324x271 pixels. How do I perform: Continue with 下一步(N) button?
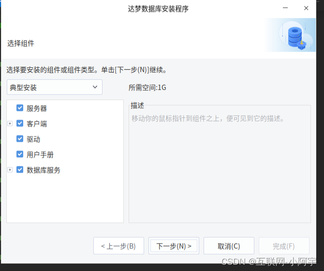174,246
